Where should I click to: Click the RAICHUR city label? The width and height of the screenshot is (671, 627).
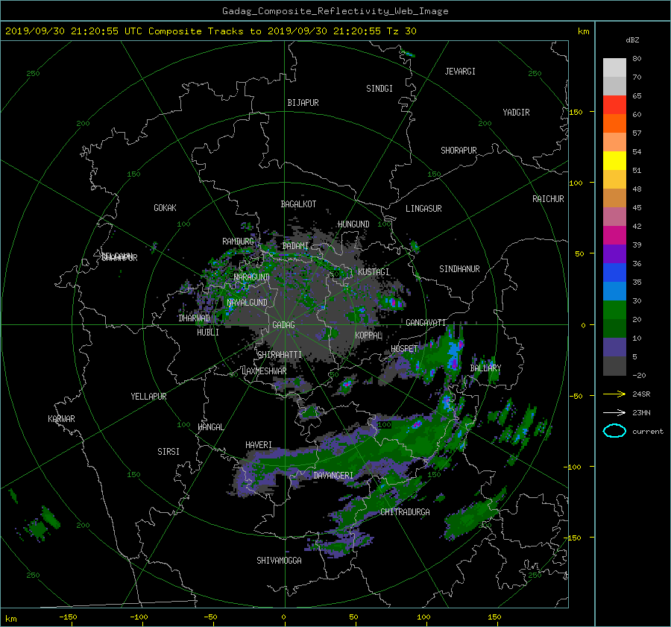tap(548, 199)
